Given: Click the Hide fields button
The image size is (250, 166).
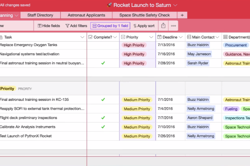Looking at the screenshot, I should 49,26.
